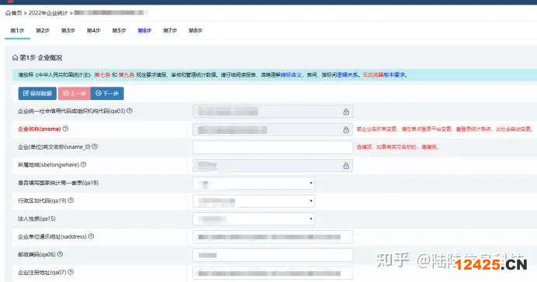Screen dimensions: 537x282
Task: Click help icon beside 企业(单位)英文名称(sname_0)
Action: pyautogui.click(x=95, y=146)
